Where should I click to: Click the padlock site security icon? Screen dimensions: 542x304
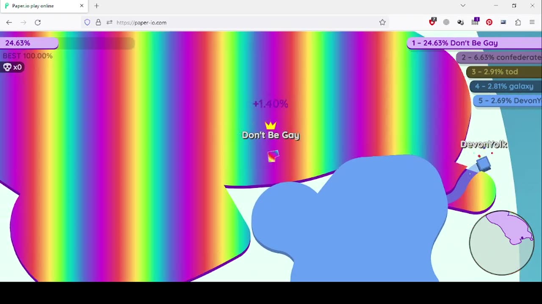(x=98, y=22)
